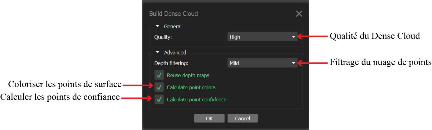
Task: Uncheck Calculate point colors checkbox
Action: (x=159, y=87)
